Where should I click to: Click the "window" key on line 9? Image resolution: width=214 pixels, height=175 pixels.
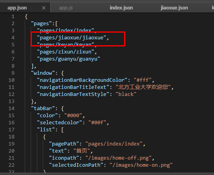tap(43, 73)
